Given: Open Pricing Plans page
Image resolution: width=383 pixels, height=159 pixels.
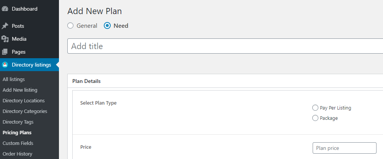Looking at the screenshot, I should point(17,133).
